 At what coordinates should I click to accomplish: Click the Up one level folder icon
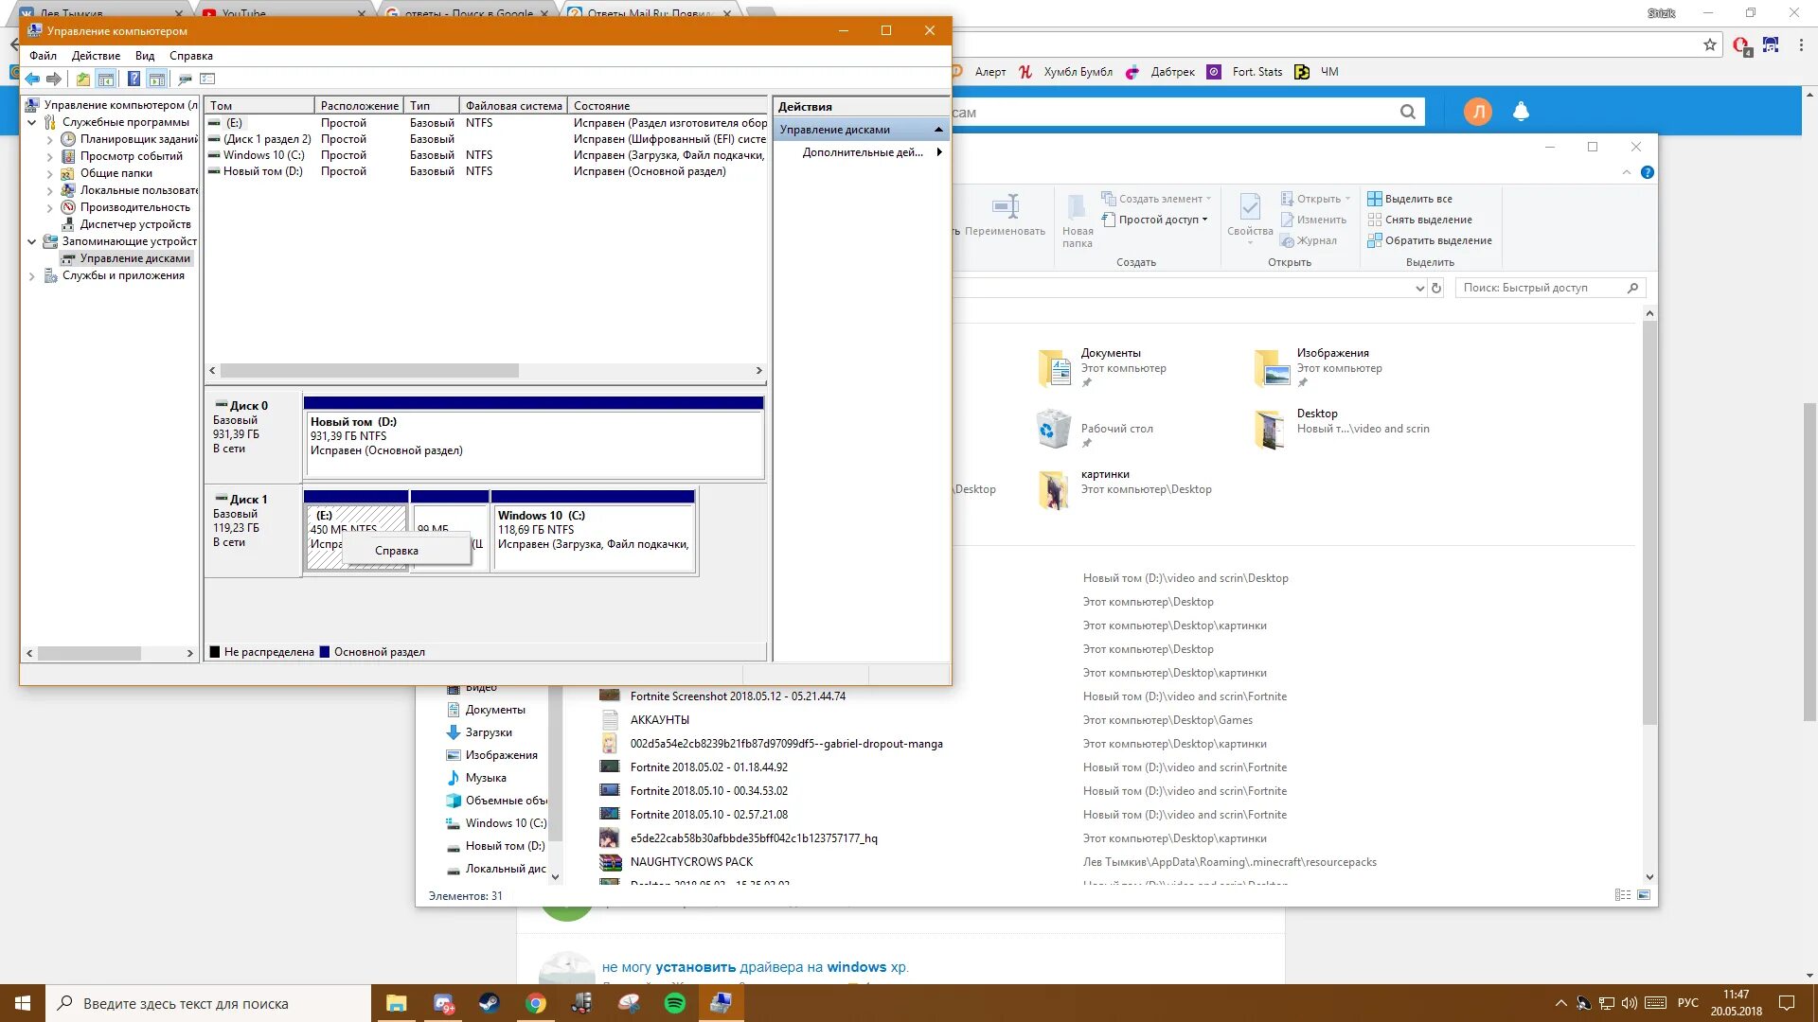tap(83, 79)
